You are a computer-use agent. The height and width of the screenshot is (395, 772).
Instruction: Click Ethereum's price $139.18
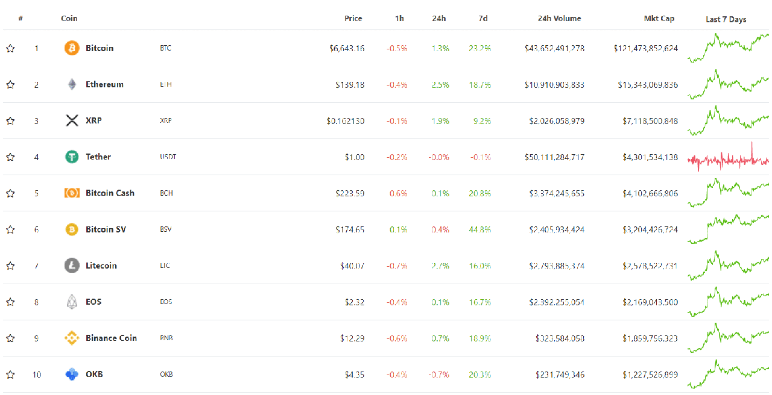[x=350, y=85]
